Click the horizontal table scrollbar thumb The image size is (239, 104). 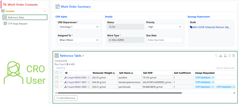(x=120, y=93)
